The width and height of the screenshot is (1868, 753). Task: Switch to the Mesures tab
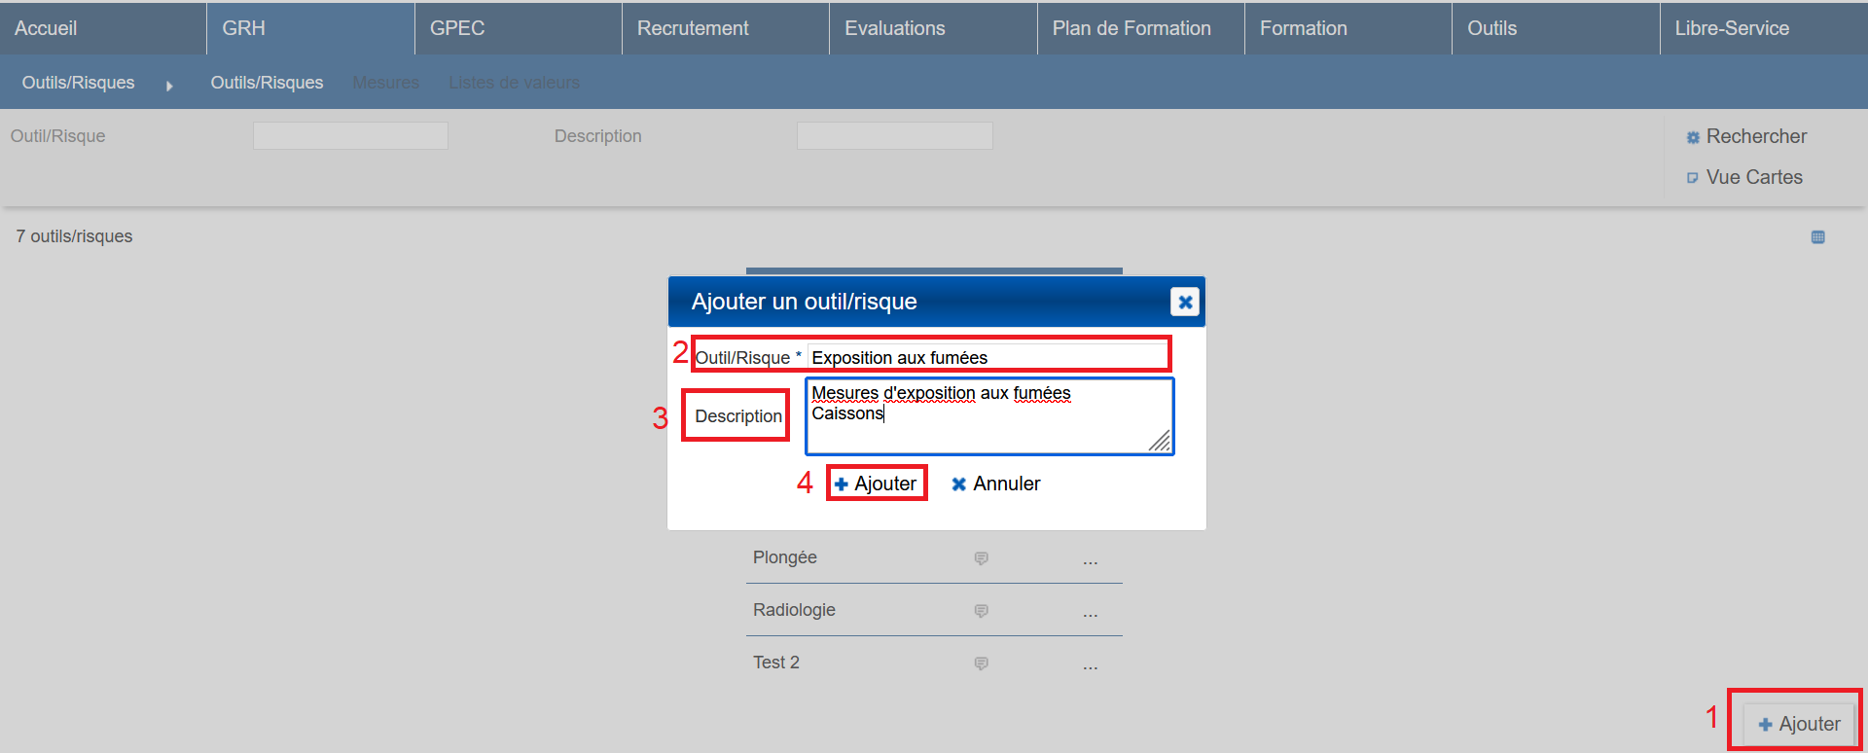pyautogui.click(x=385, y=83)
